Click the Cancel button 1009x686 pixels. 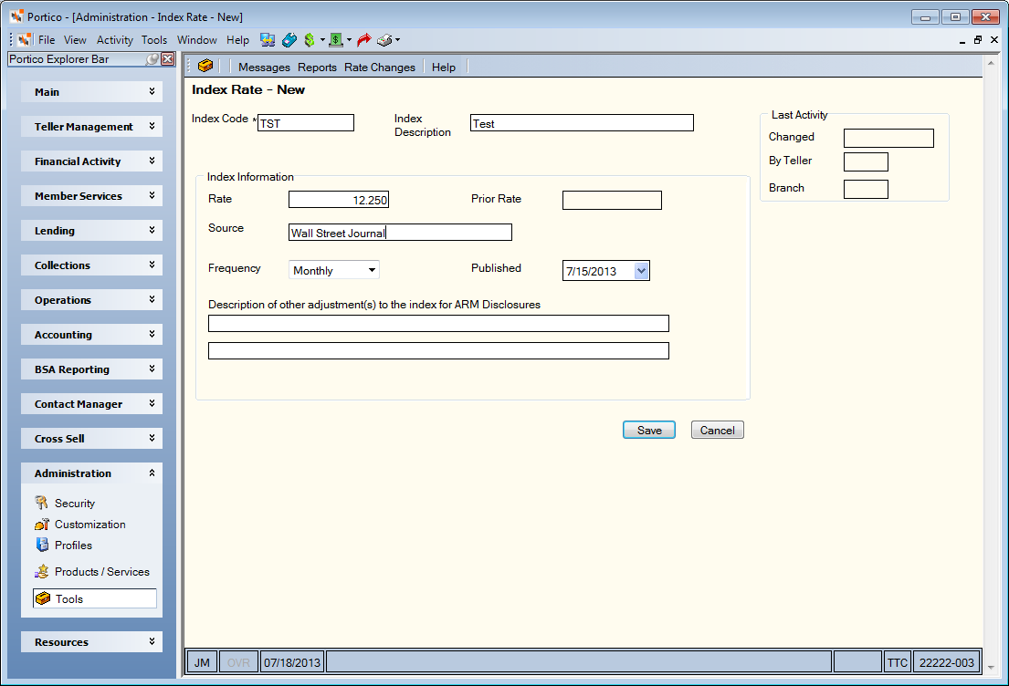[718, 430]
